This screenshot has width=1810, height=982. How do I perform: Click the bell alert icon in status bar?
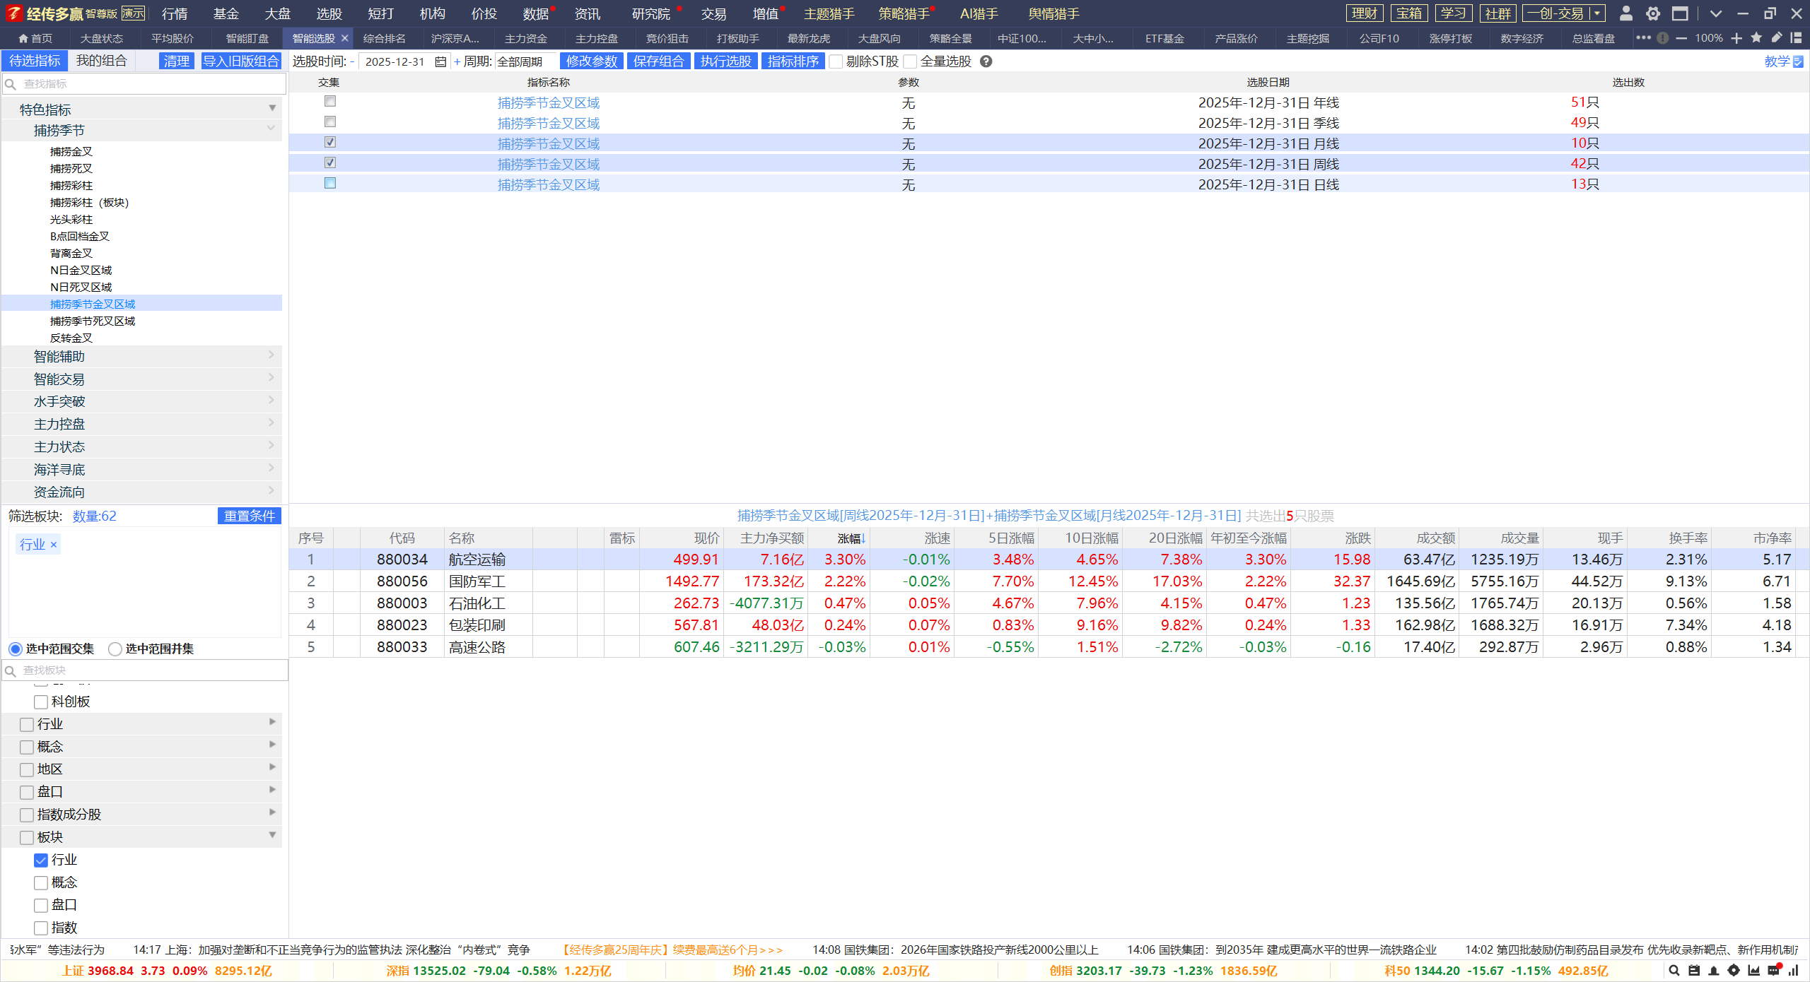[x=1714, y=971]
